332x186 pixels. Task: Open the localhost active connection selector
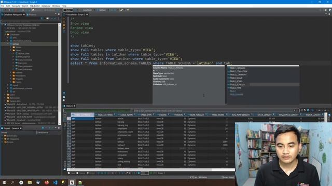(87, 10)
